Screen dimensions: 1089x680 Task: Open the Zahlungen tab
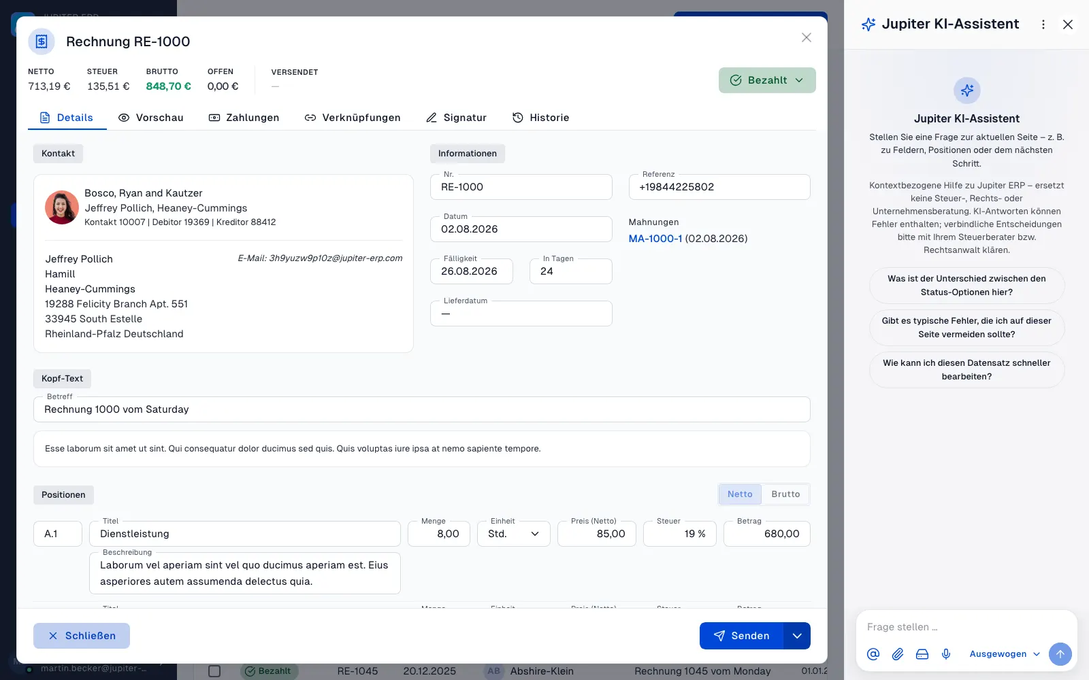pos(244,118)
